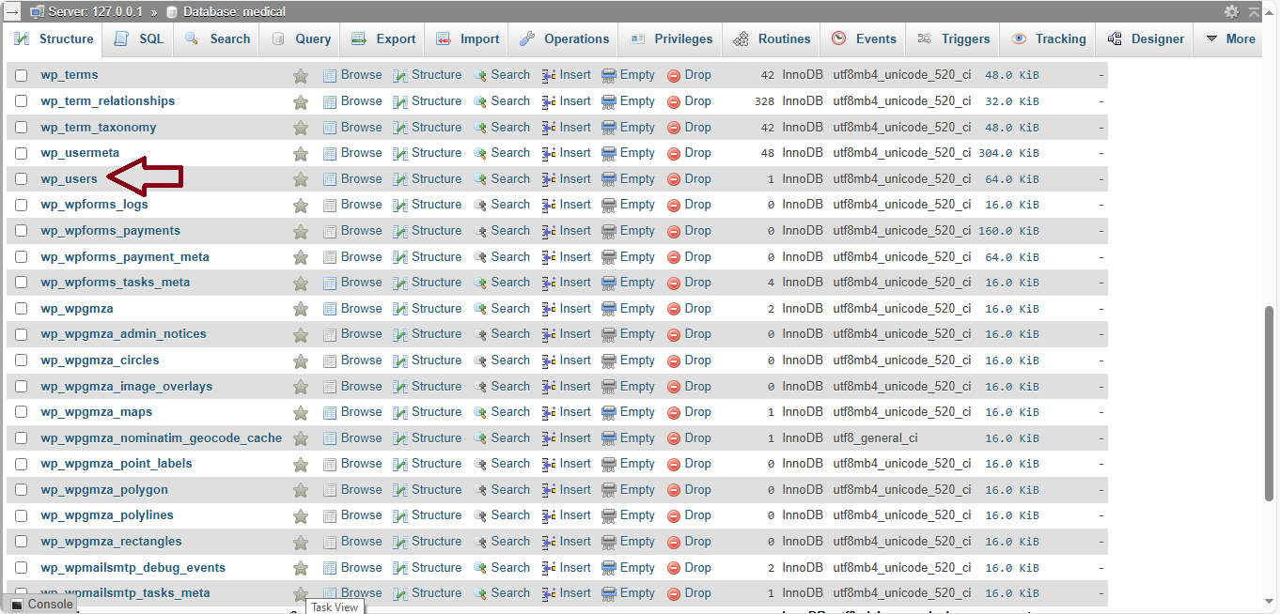This screenshot has width=1280, height=614.
Task: Click the favorite star for wp_users
Action: click(301, 179)
